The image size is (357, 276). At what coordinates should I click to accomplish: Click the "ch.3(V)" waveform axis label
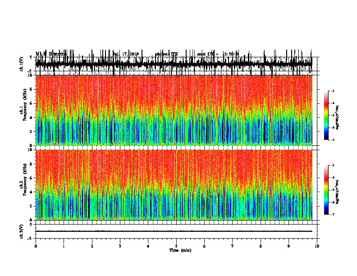pyautogui.click(x=22, y=231)
